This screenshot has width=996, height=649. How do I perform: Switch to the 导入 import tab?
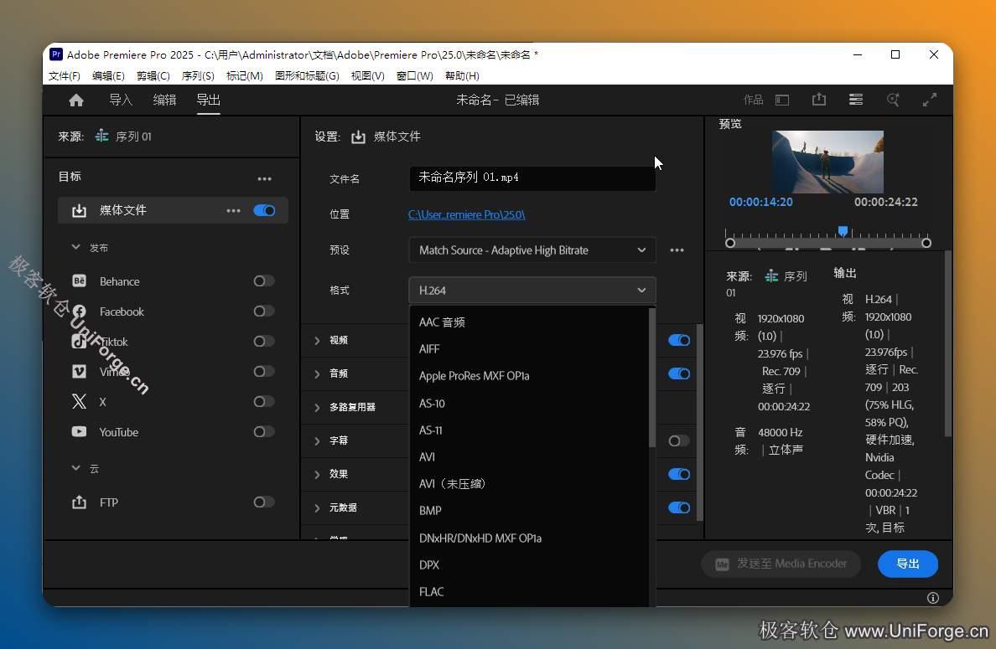pos(121,100)
